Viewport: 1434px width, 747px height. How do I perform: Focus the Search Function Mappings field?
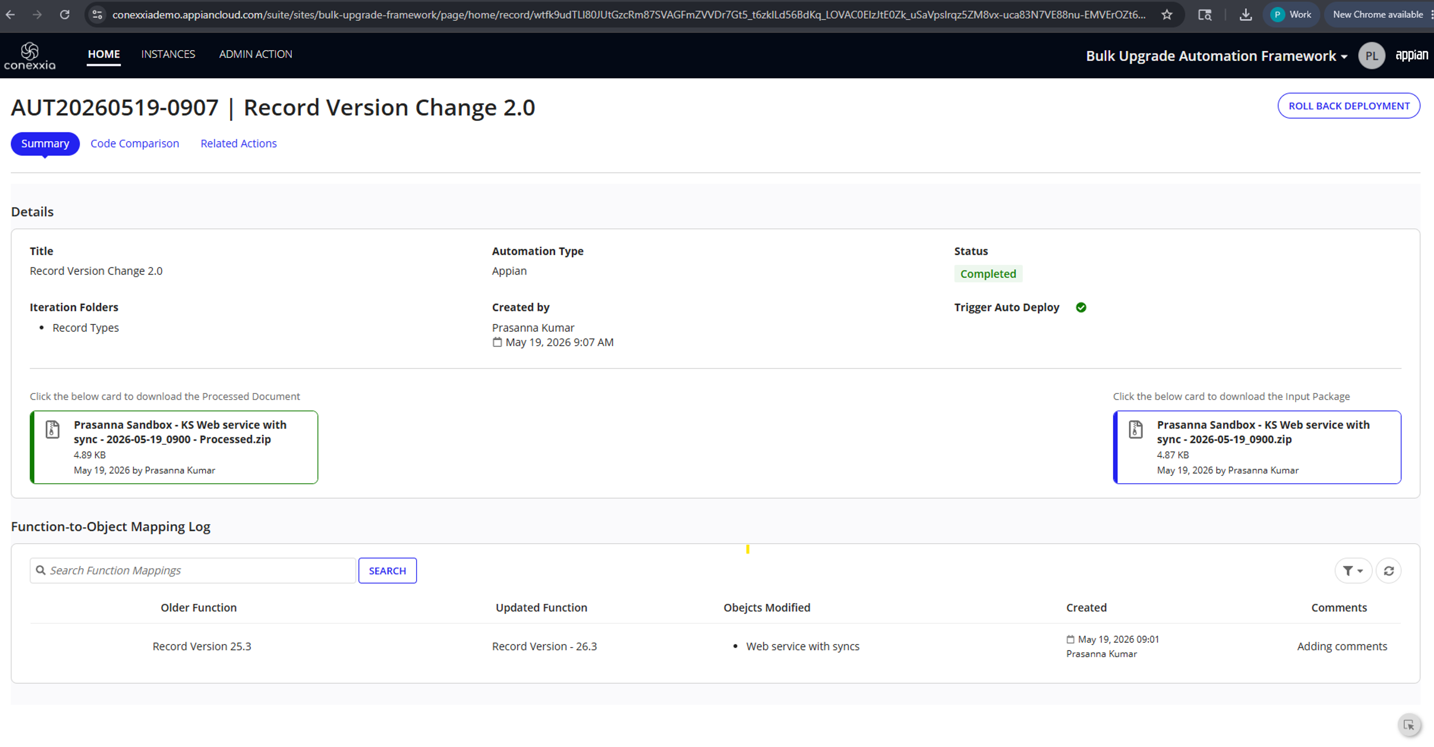(x=193, y=571)
